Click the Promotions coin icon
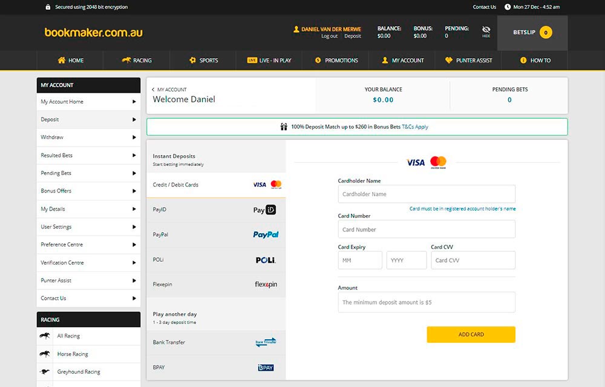Viewport: 605px width, 387px height. (318, 60)
